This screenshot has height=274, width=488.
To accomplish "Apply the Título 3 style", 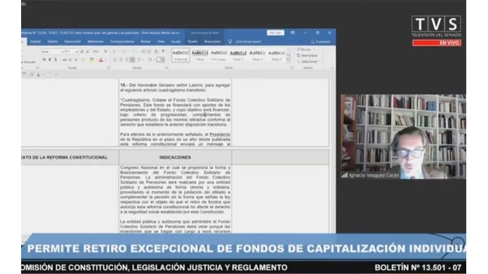I will 276,55.
